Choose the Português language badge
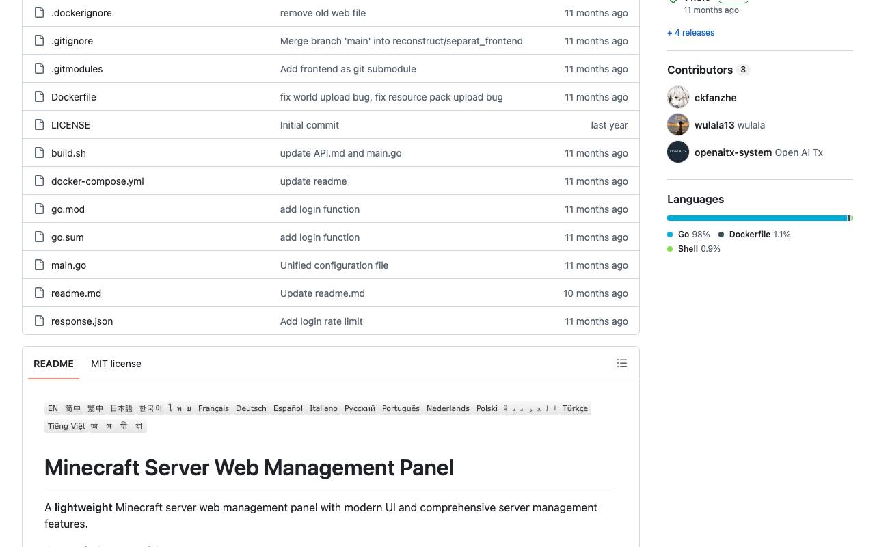This screenshot has height=547, width=875. (401, 408)
